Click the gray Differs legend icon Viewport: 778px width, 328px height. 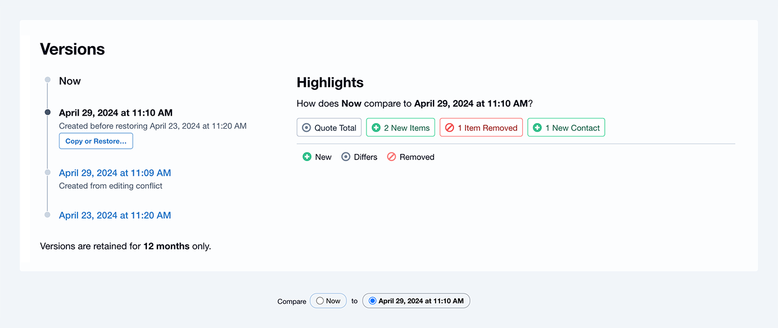pos(346,157)
